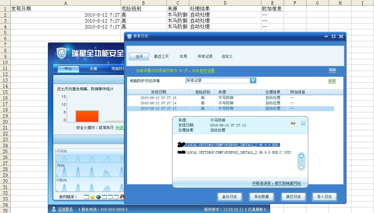Viewport: 374px width, 213px height.
Task: Select Excel row 20 header
Action: tap(5, 121)
